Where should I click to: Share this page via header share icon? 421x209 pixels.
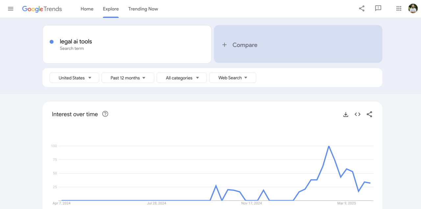[x=361, y=9]
